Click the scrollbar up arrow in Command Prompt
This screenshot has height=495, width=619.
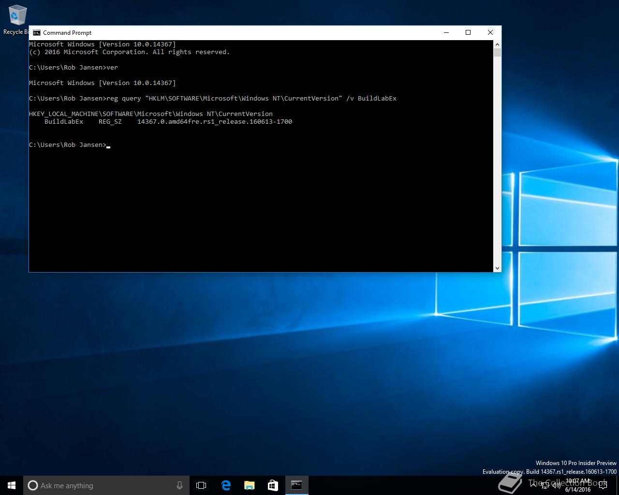497,44
